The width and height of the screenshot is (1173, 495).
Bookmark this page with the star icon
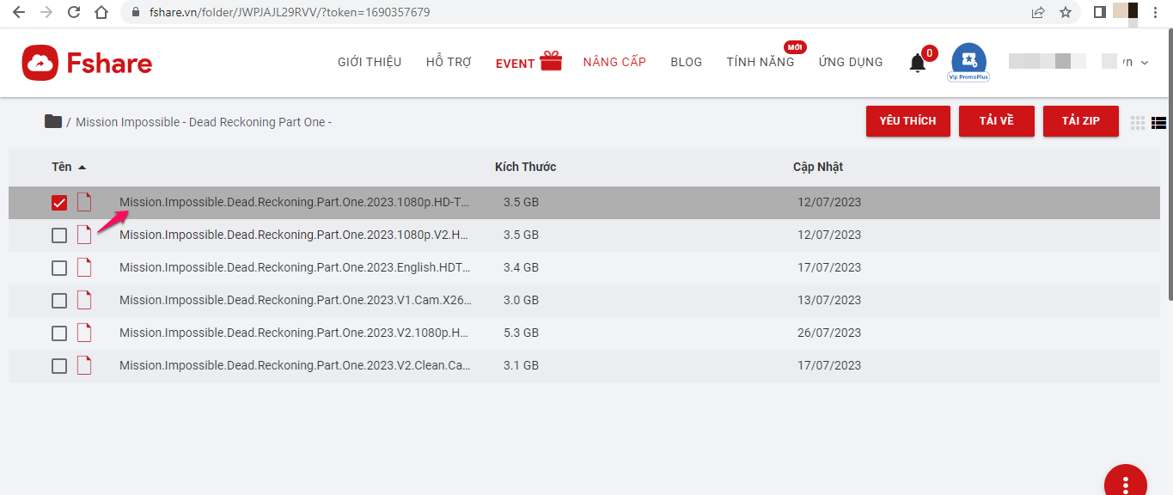1066,13
